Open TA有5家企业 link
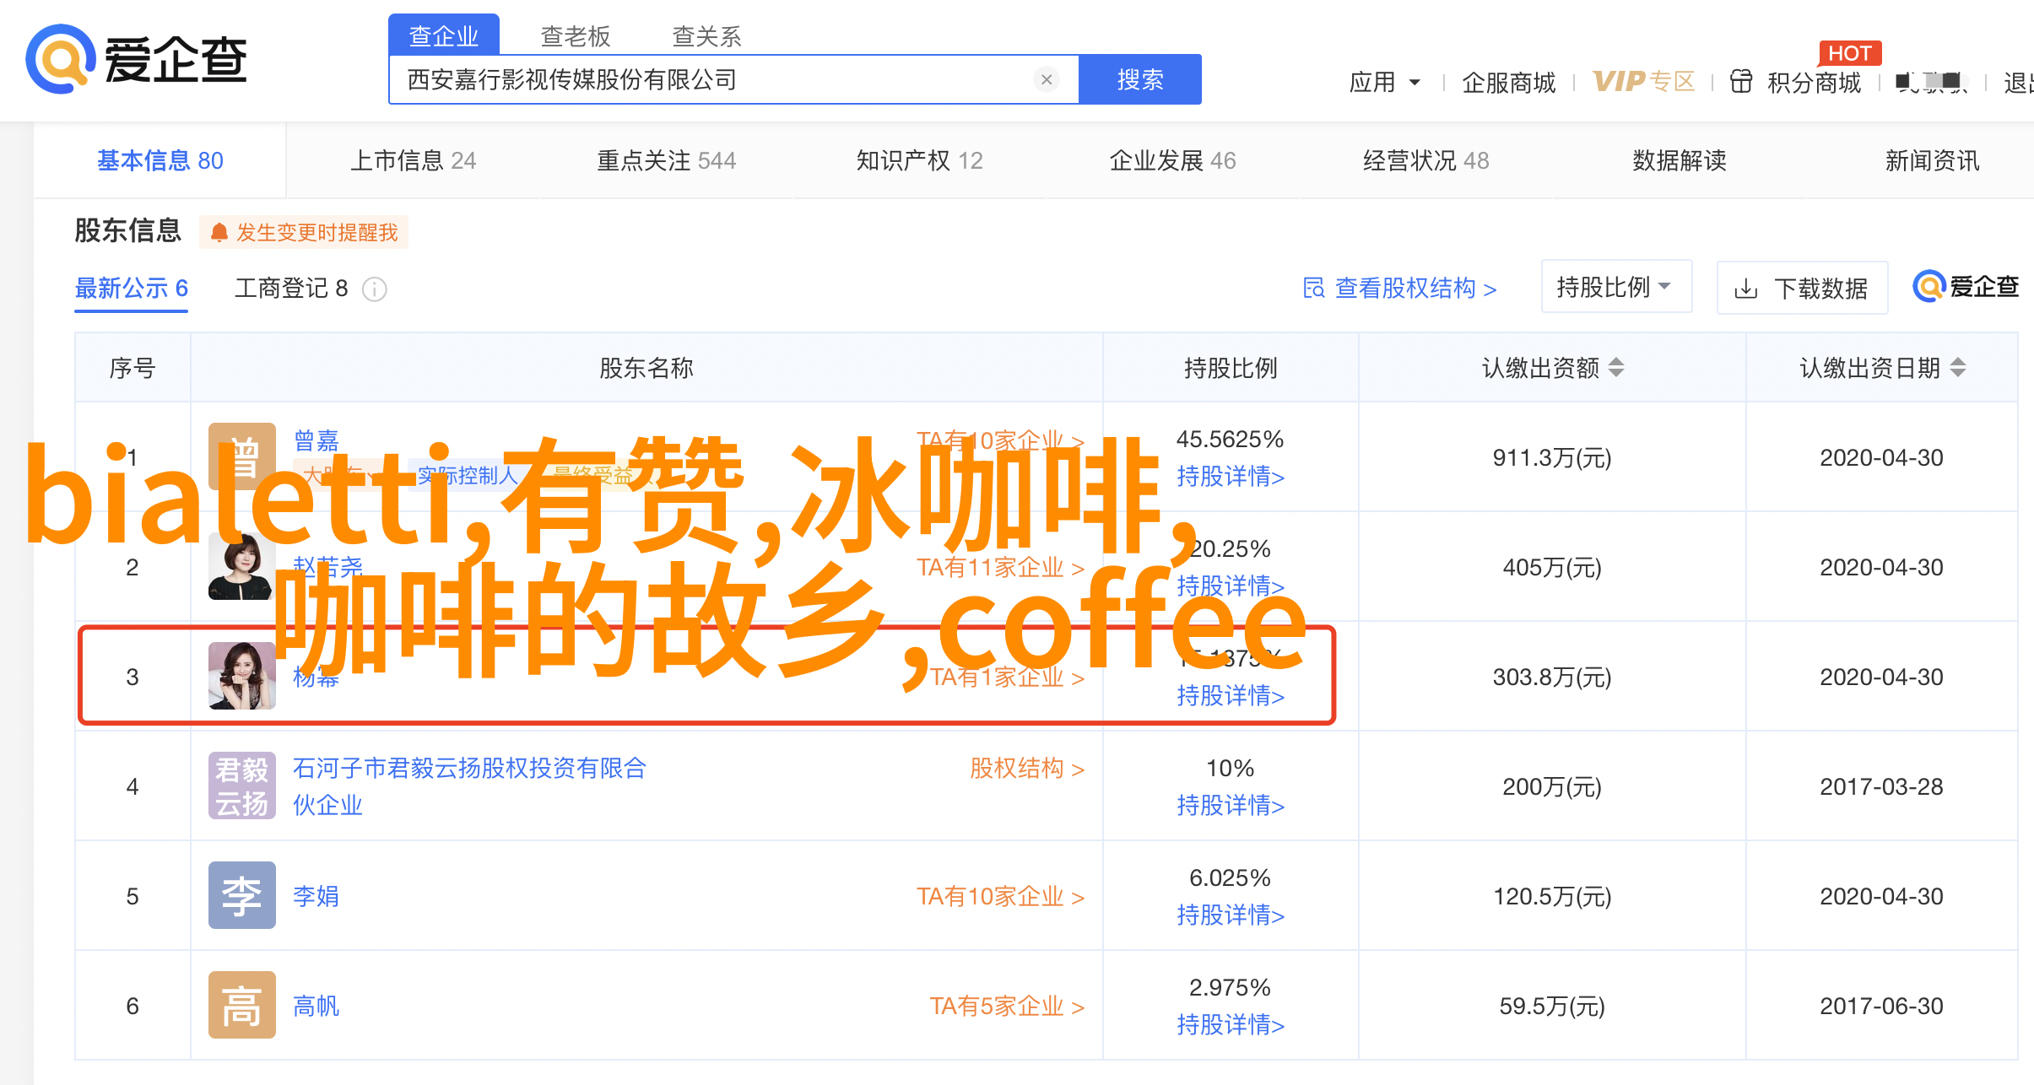The height and width of the screenshot is (1085, 2034). 1008,1006
